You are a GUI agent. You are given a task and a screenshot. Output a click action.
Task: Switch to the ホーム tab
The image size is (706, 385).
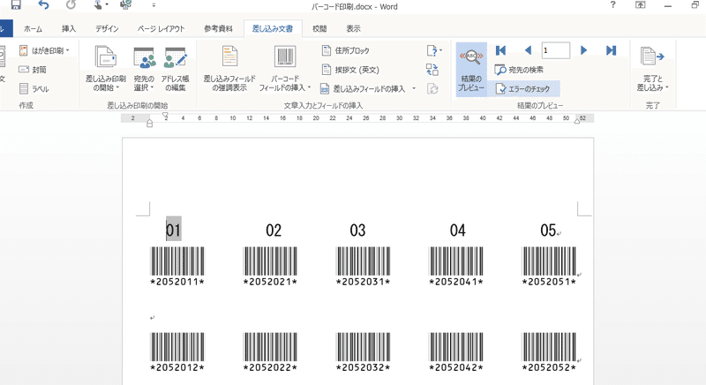(x=33, y=29)
